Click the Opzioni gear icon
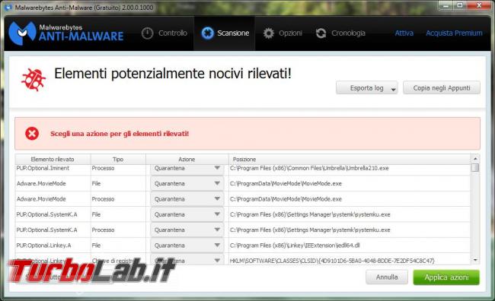 click(269, 33)
